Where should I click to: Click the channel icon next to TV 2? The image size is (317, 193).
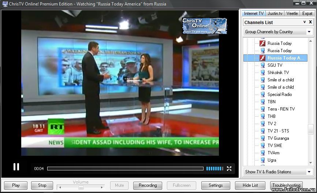point(262,123)
